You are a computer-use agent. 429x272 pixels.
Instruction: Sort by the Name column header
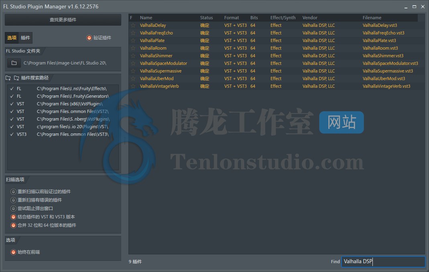pyautogui.click(x=146, y=18)
